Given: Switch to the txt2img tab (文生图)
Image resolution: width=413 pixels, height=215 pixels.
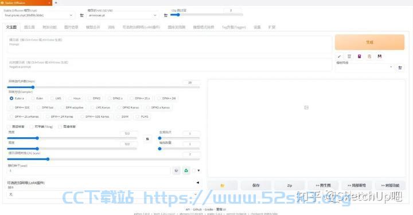Looking at the screenshot, I should click(11, 27).
